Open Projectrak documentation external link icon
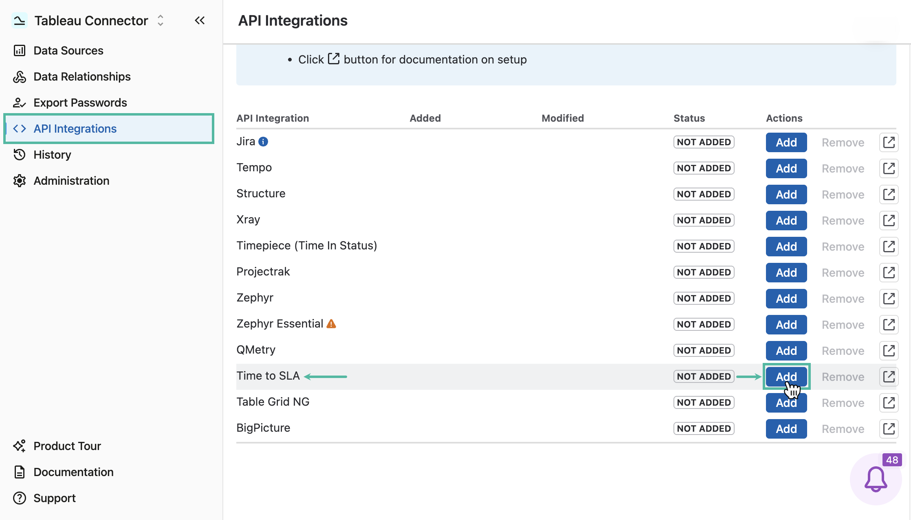This screenshot has width=911, height=520. pos(889,273)
